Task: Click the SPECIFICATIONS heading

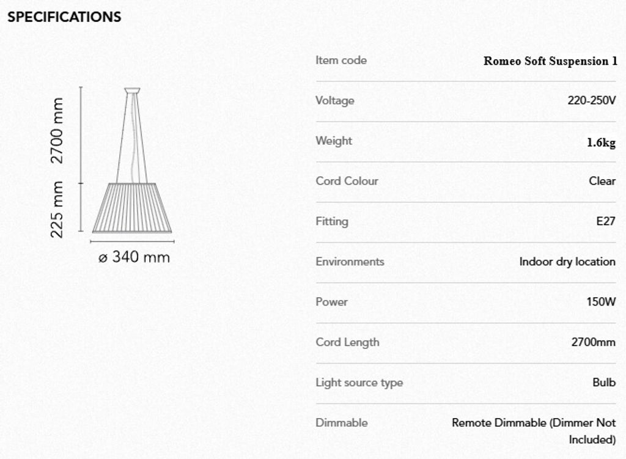Action: pos(64,17)
